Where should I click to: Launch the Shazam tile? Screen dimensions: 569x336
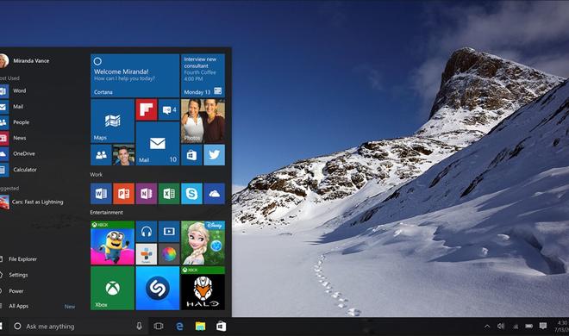pos(158,288)
